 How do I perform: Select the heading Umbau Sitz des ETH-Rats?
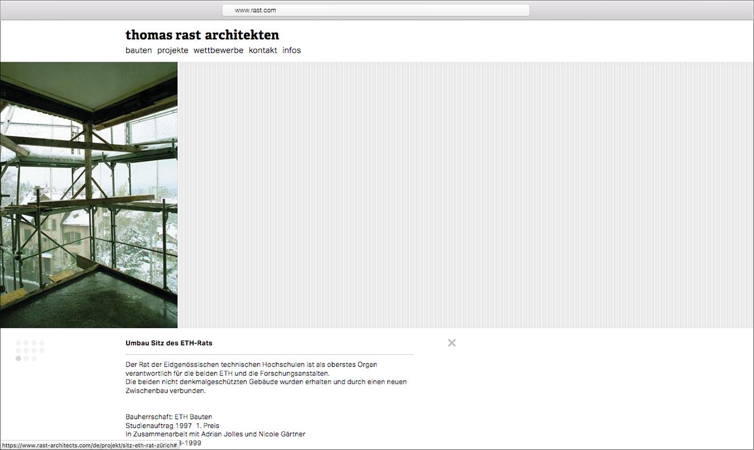click(169, 343)
